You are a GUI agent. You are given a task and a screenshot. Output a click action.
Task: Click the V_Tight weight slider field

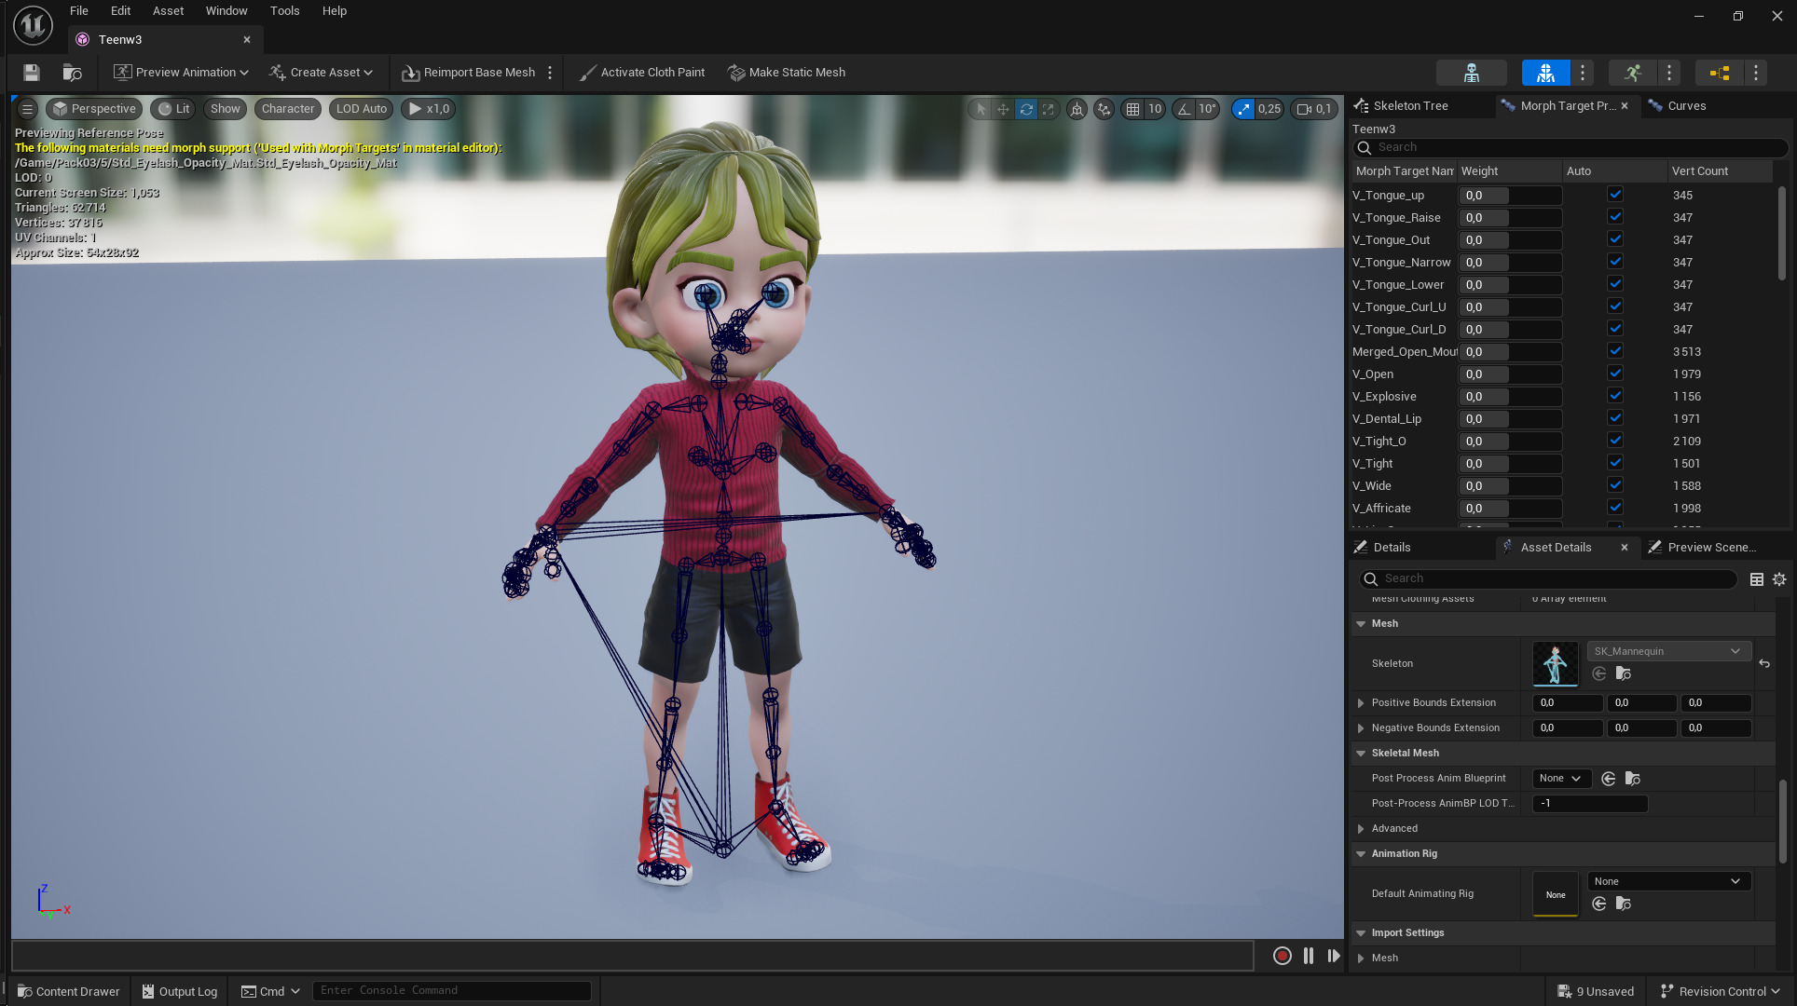(1510, 463)
